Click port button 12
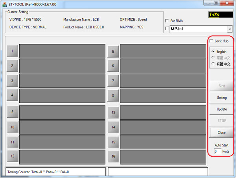This screenshot has height=178, width=236. 13,156
